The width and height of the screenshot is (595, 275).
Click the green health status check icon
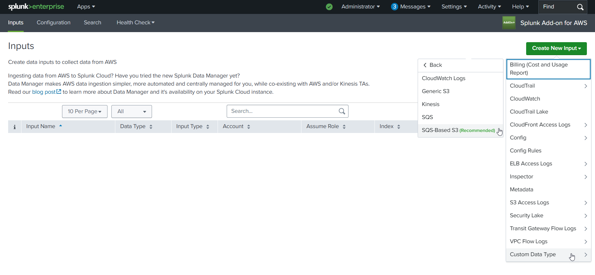[x=329, y=7]
